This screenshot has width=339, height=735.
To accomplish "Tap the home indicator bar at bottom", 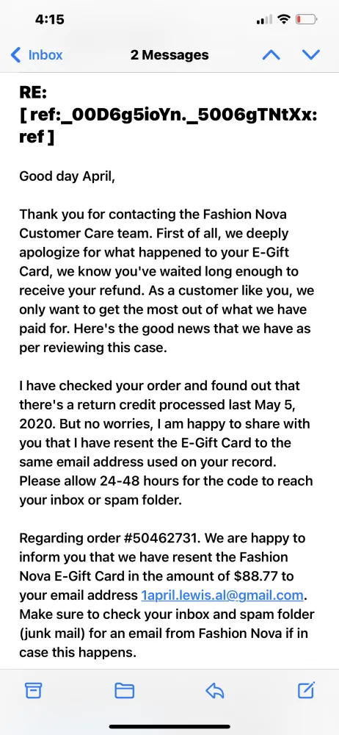I will coord(169,727).
